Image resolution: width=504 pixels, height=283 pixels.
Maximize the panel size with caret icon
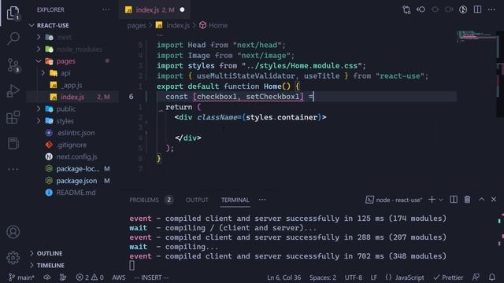[x=481, y=199]
